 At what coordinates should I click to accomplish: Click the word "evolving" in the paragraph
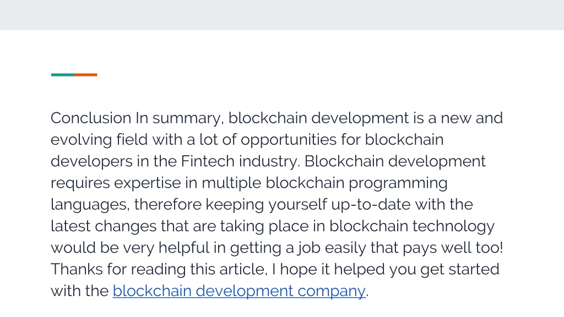[x=82, y=140]
